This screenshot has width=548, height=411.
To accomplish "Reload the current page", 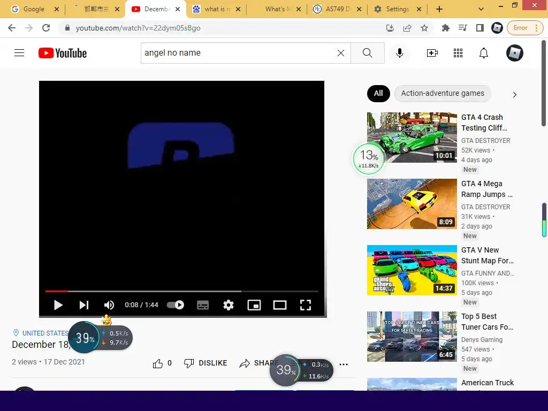I will coord(46,28).
